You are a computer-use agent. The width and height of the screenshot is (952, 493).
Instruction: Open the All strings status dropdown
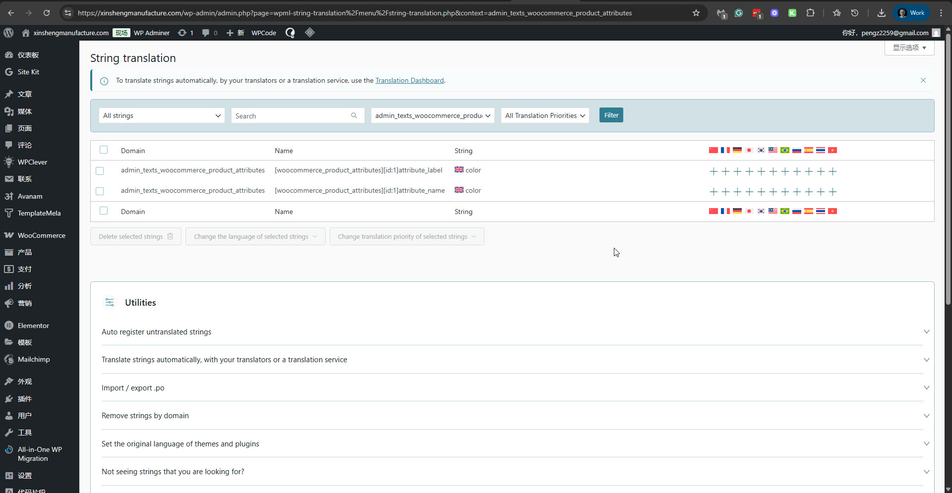click(162, 115)
